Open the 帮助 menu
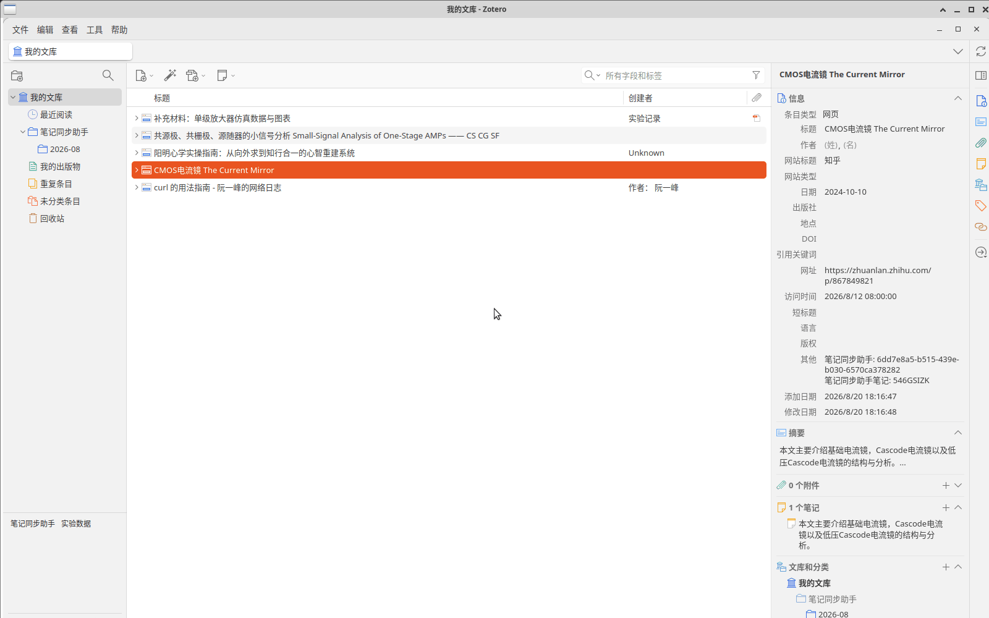The height and width of the screenshot is (618, 989). (x=119, y=30)
